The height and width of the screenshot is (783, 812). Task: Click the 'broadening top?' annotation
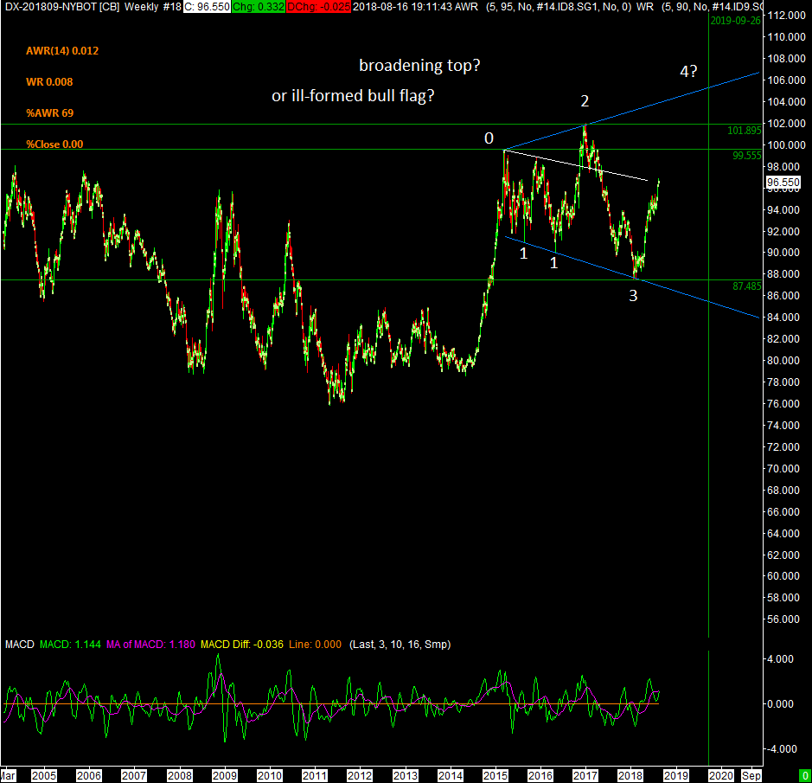[x=419, y=65]
